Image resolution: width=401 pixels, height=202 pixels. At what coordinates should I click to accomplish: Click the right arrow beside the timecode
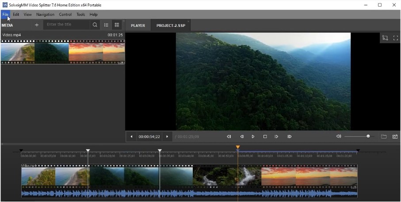[x=167, y=137]
